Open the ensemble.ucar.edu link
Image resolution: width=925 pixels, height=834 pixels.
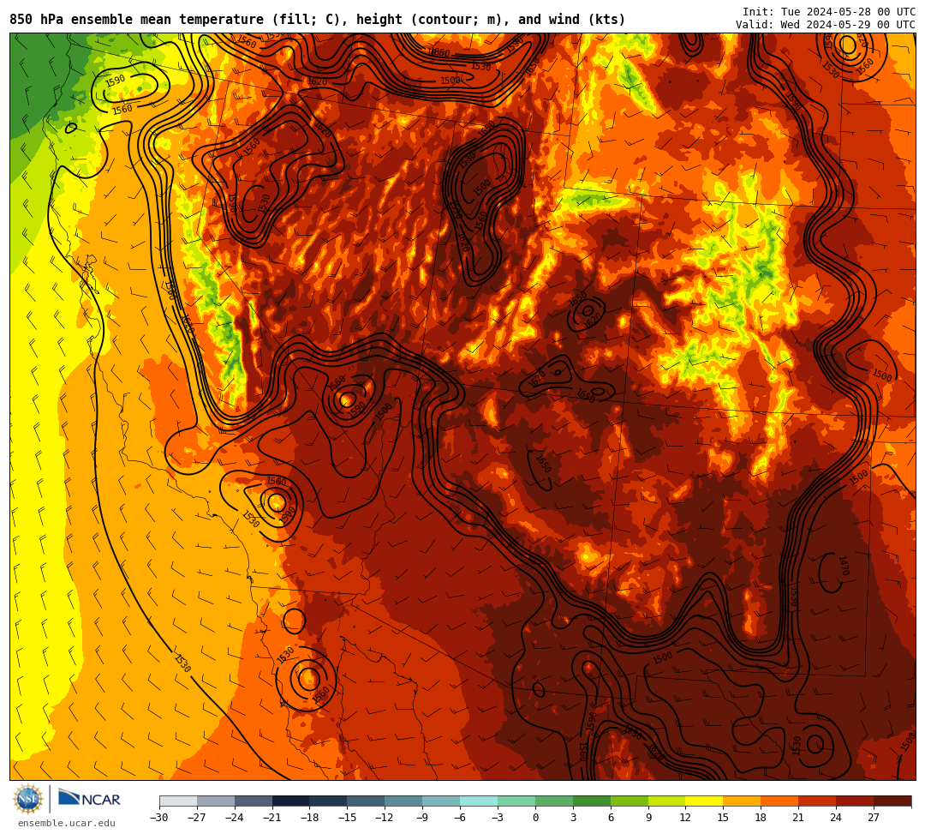click(x=67, y=823)
